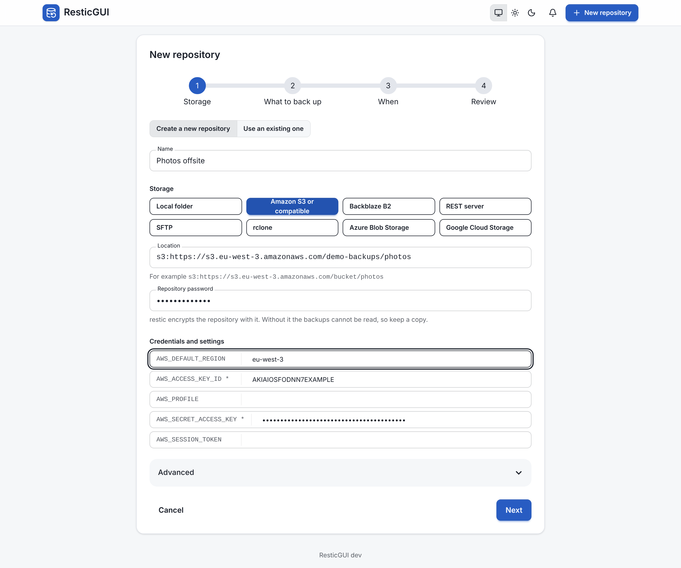Image resolution: width=681 pixels, height=568 pixels.
Task: Focus the Name field
Action: click(340, 160)
